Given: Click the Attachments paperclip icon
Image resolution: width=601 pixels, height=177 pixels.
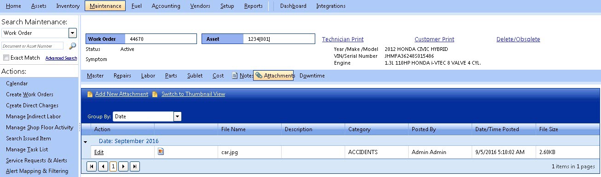Looking at the screenshot, I should click(x=259, y=76).
